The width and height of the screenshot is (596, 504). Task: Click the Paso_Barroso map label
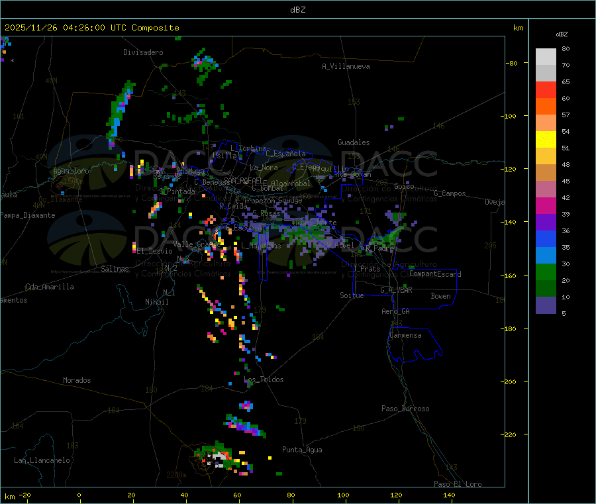coord(405,409)
